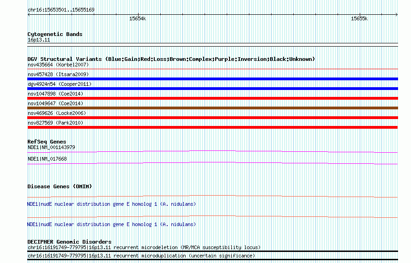Select the DGV Structural Variants track title
The width and height of the screenshot is (411, 263).
pos(171,59)
